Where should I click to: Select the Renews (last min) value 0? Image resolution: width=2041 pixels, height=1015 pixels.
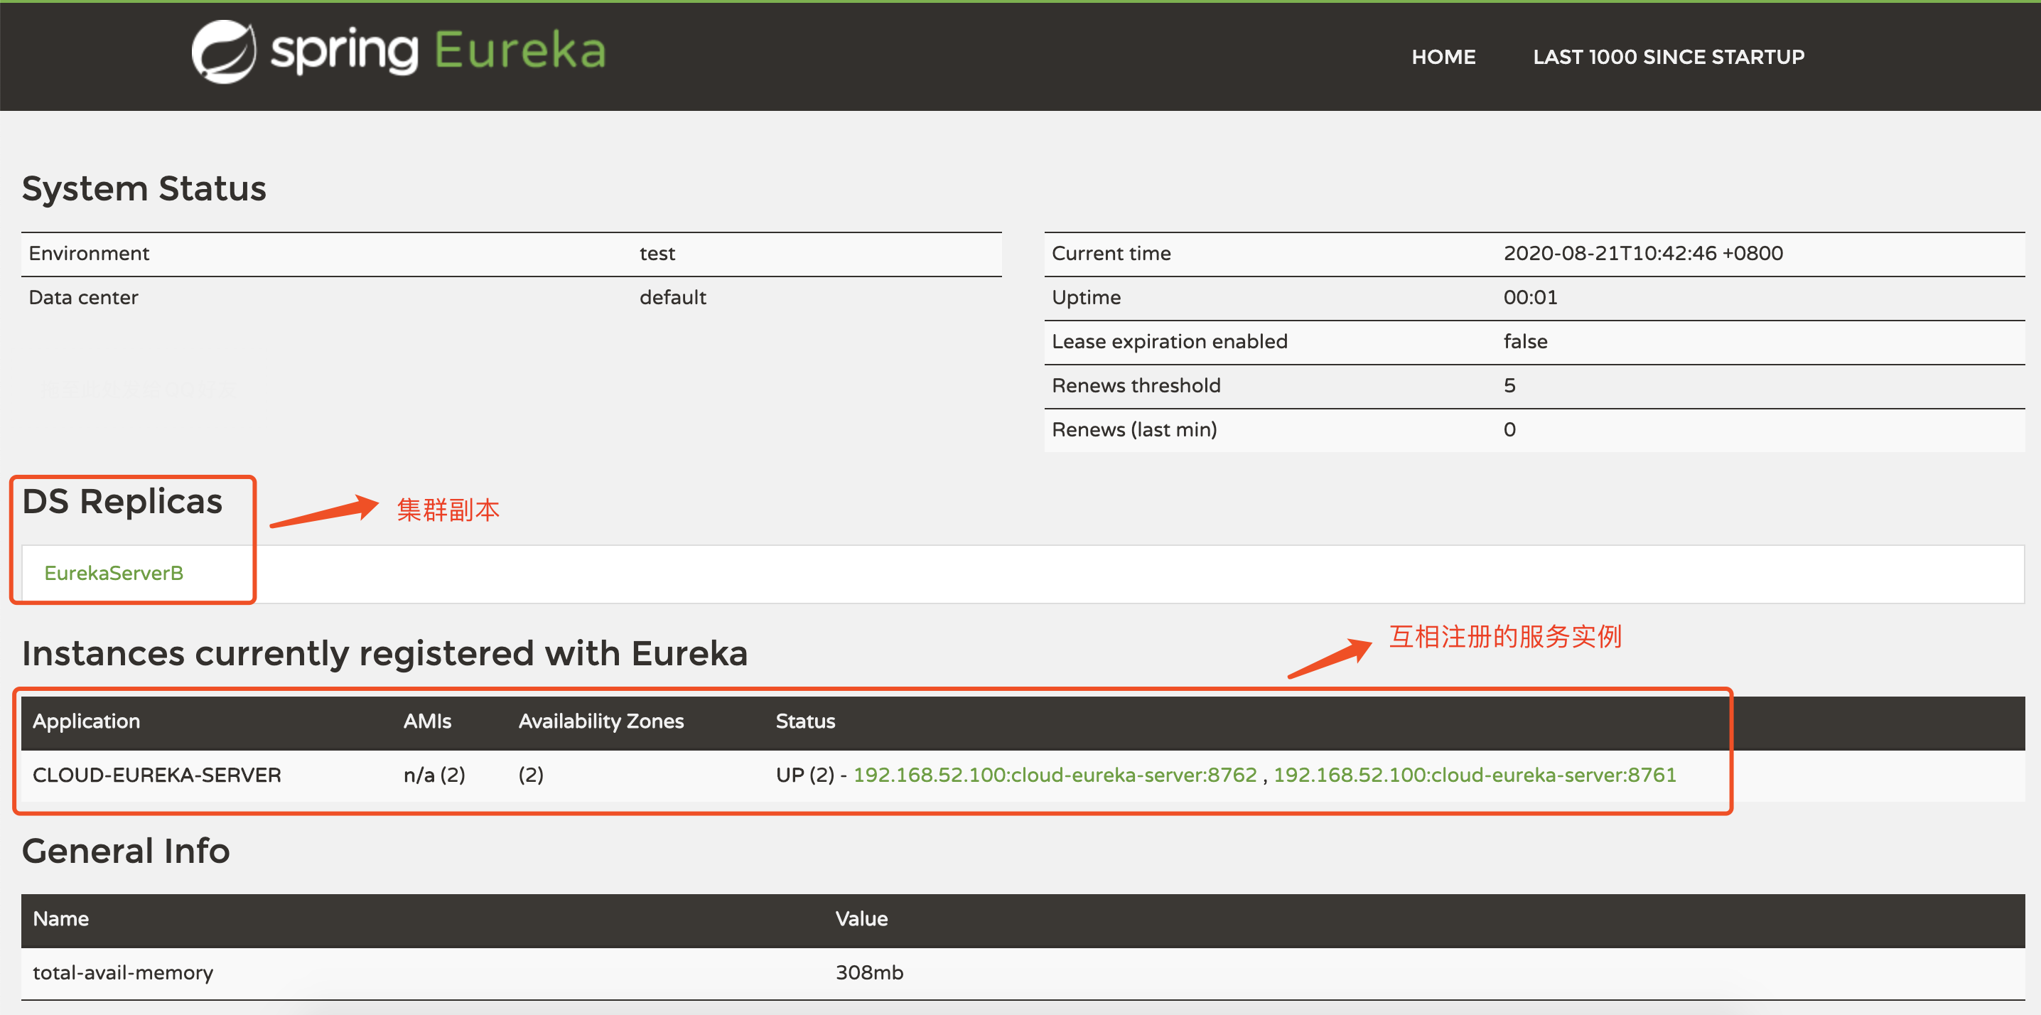coord(1509,429)
